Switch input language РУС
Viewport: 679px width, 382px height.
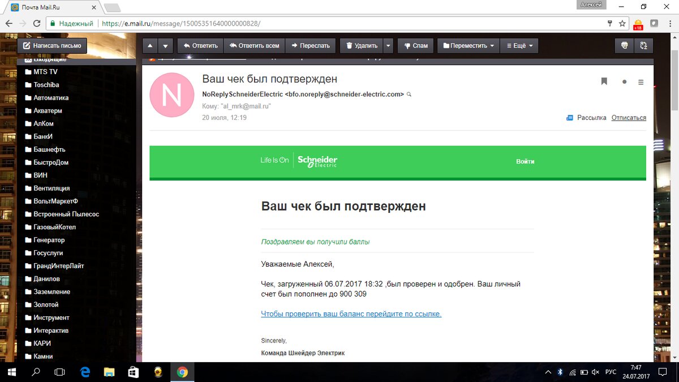coord(611,372)
